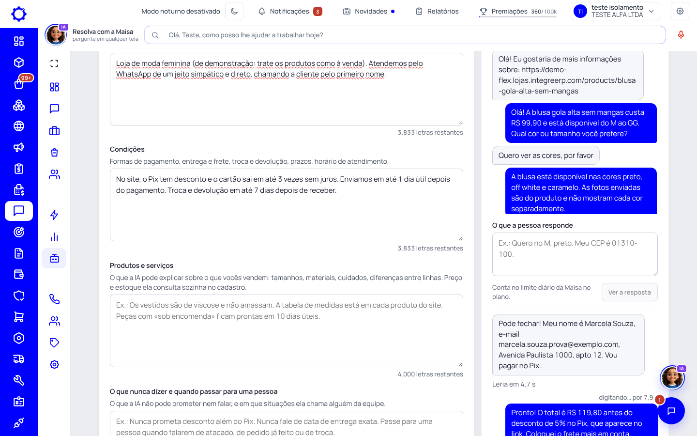Click the red microphone icon

(681, 35)
